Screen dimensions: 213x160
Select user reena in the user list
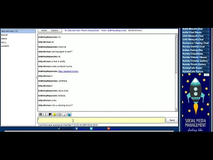4,38
